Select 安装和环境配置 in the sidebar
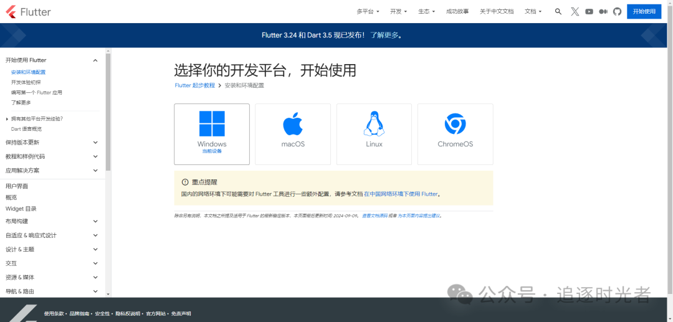673x322 pixels. pos(28,72)
